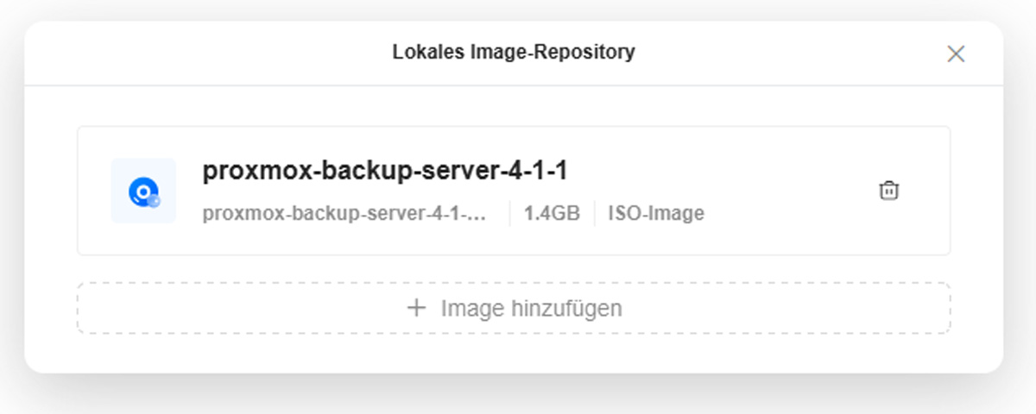This screenshot has width=1036, height=414.
Task: Delete the proxmox-backup-server-4-1-1 image via trash icon
Action: [888, 191]
